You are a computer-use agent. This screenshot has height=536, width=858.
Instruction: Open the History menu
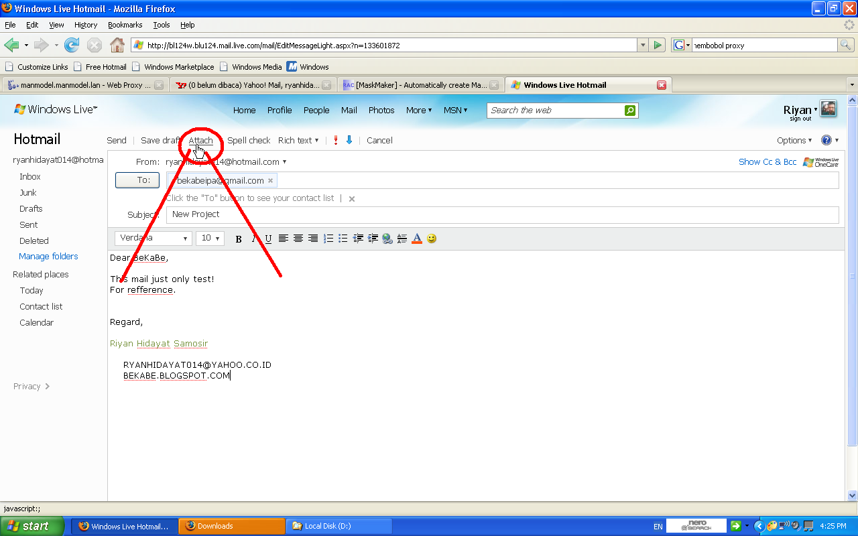pos(86,25)
